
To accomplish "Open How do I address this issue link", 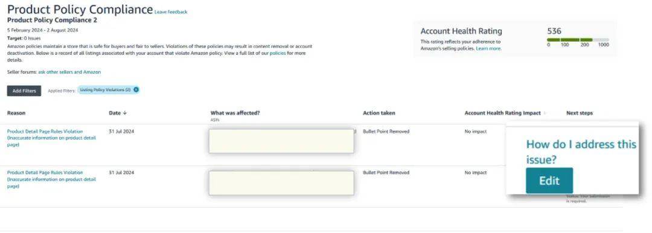I will (581, 152).
